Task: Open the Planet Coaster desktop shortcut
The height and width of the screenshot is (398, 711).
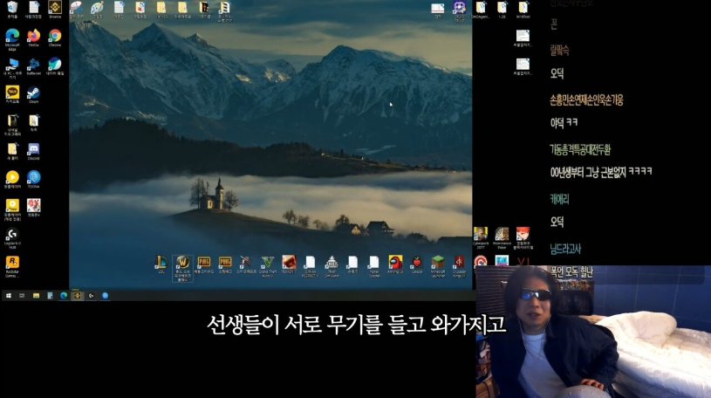Action: point(374,266)
